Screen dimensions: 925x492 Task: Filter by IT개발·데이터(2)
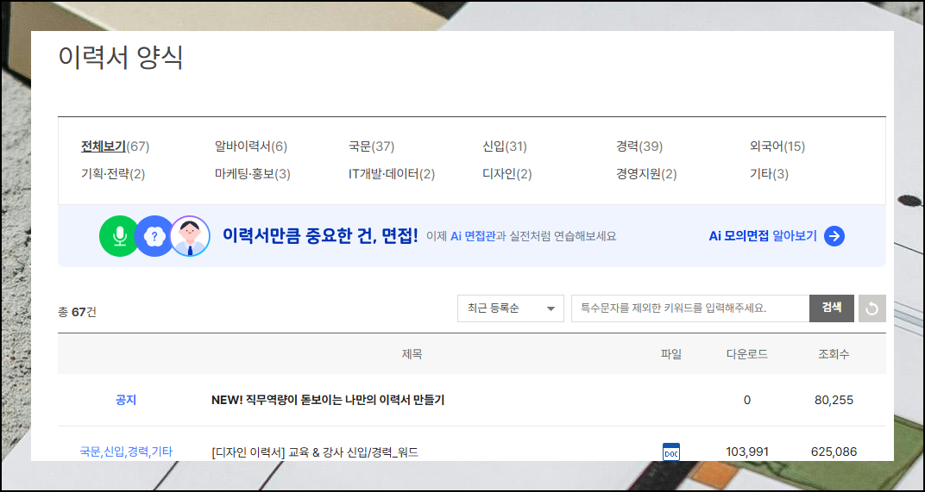[x=392, y=174]
